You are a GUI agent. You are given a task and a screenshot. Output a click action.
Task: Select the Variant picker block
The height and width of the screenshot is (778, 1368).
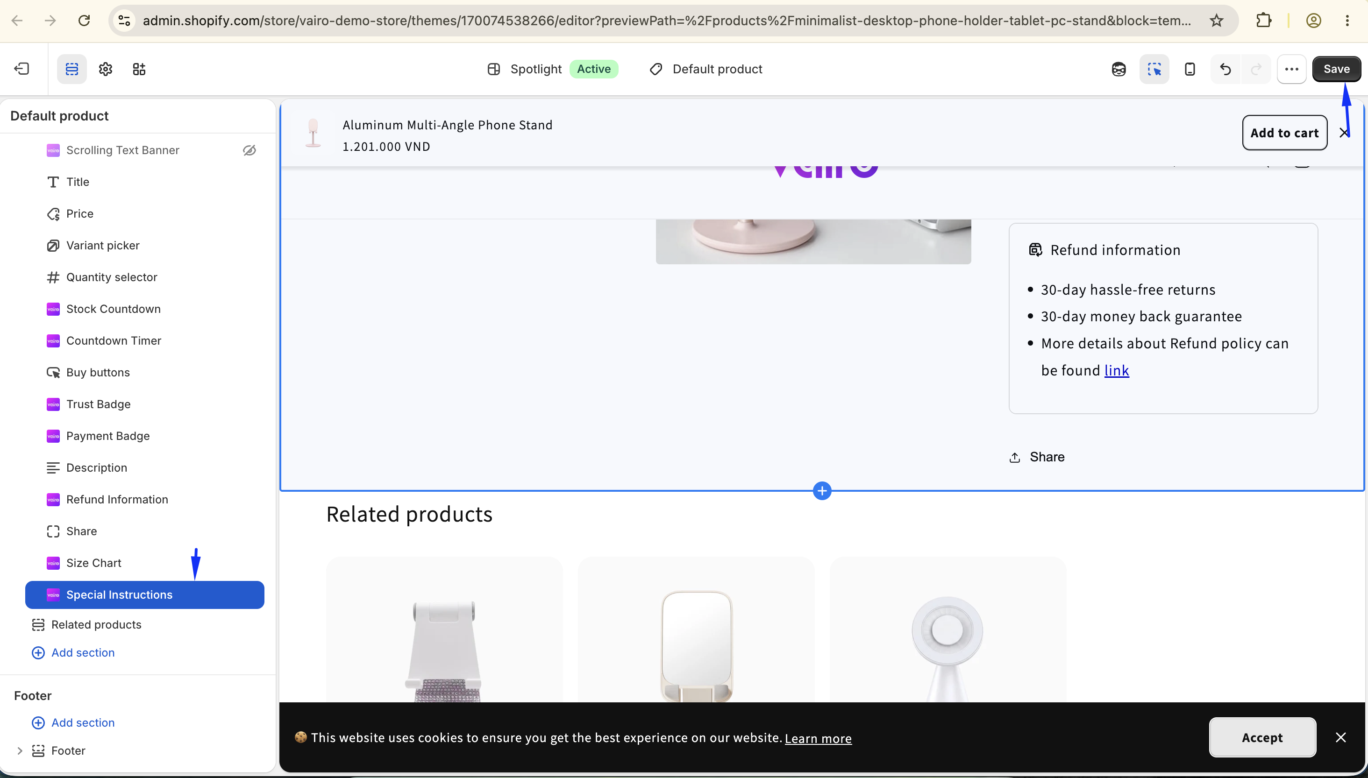145,245
